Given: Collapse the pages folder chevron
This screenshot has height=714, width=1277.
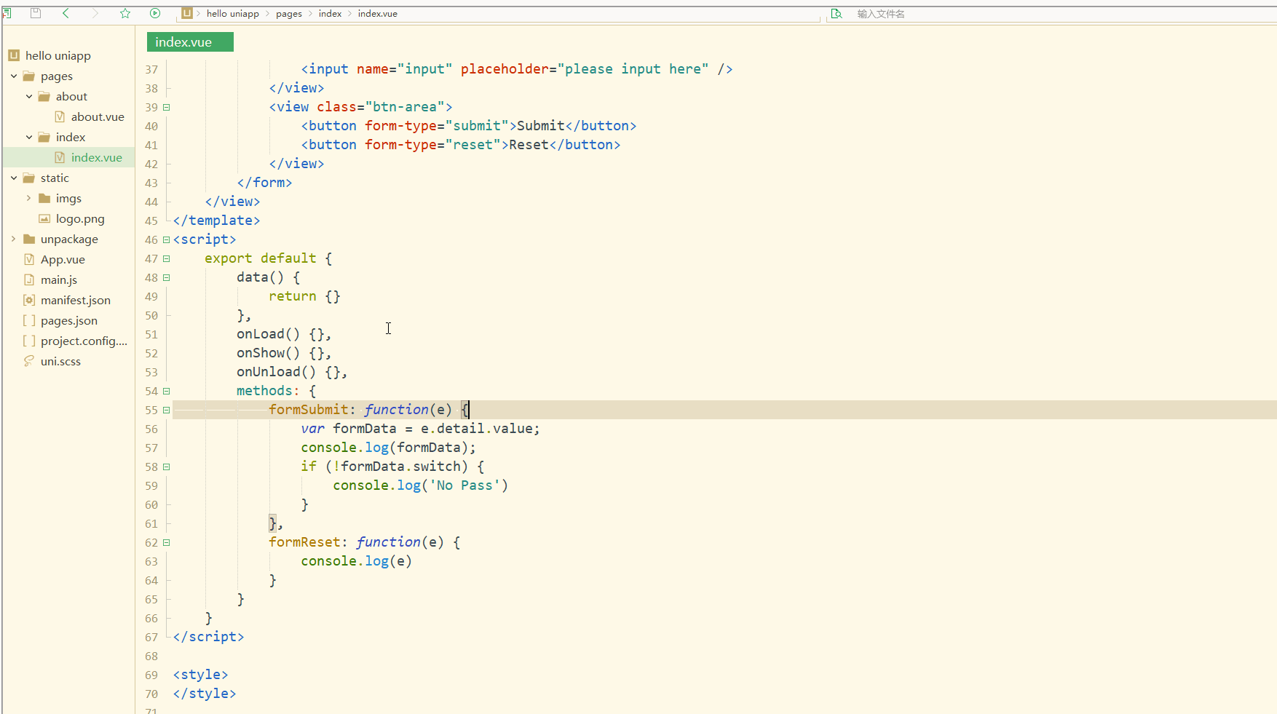Looking at the screenshot, I should tap(14, 76).
